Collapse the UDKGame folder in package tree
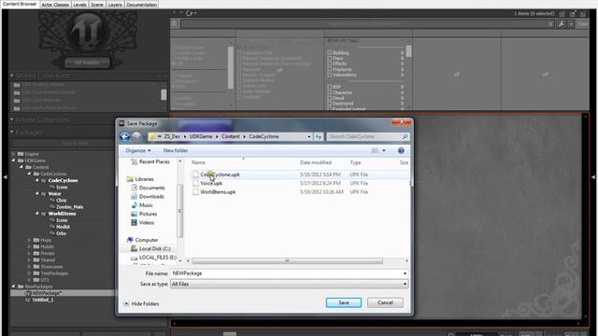Image resolution: width=598 pixels, height=336 pixels. [14, 161]
